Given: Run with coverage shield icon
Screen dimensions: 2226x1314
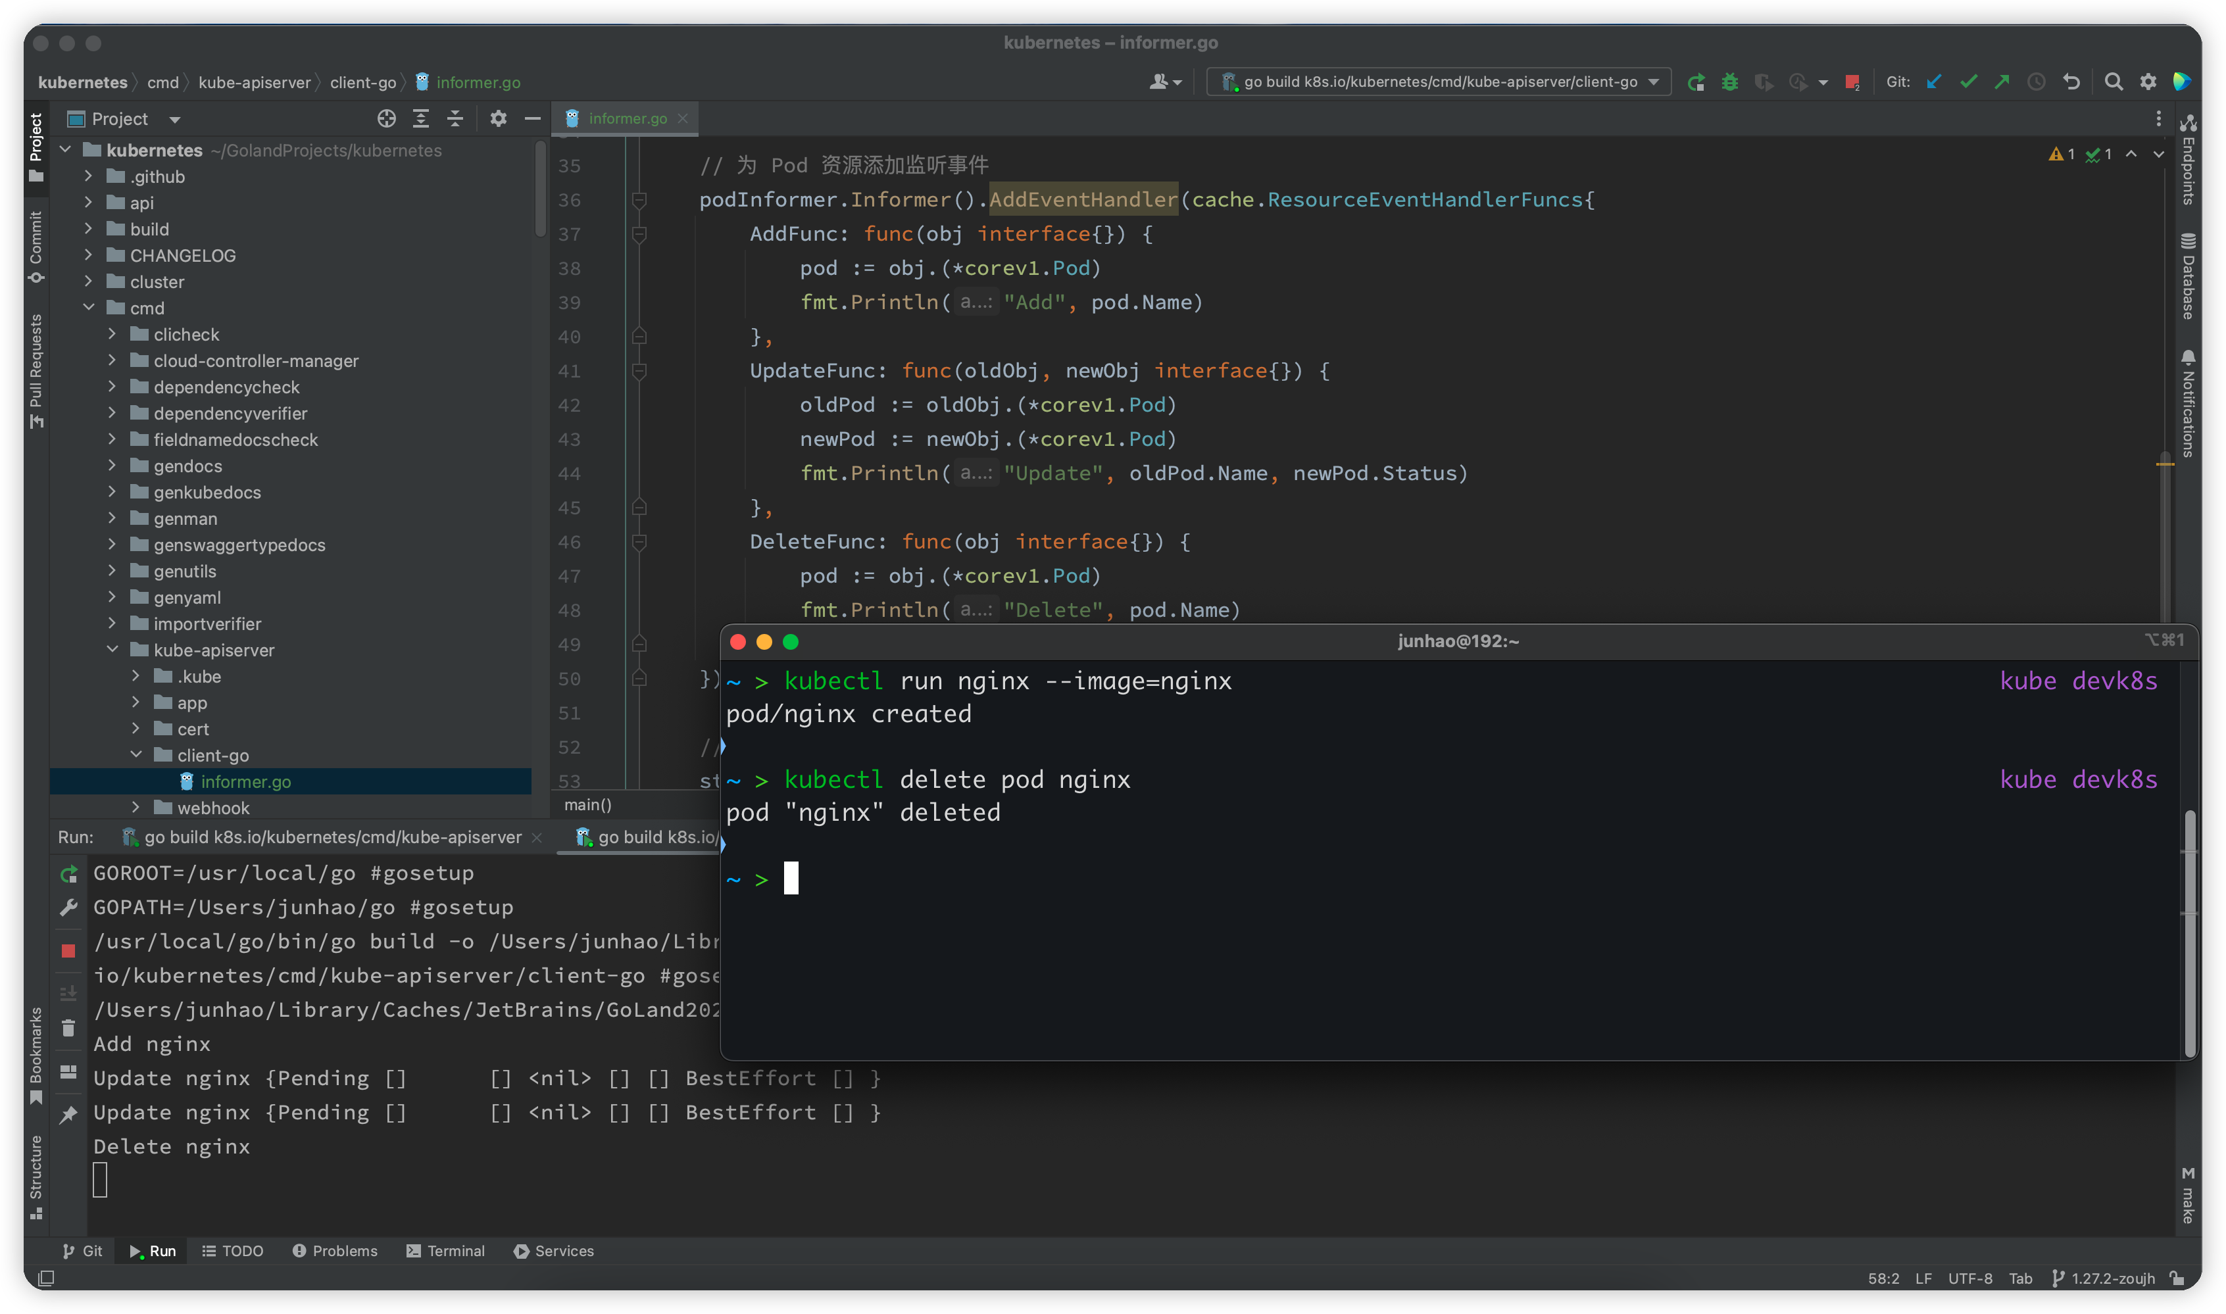Looking at the screenshot, I should tap(1763, 82).
